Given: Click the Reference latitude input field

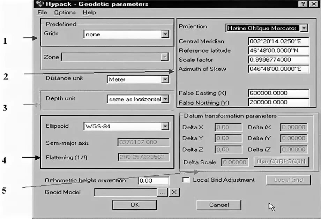Looking at the screenshot, I should click(x=278, y=51).
